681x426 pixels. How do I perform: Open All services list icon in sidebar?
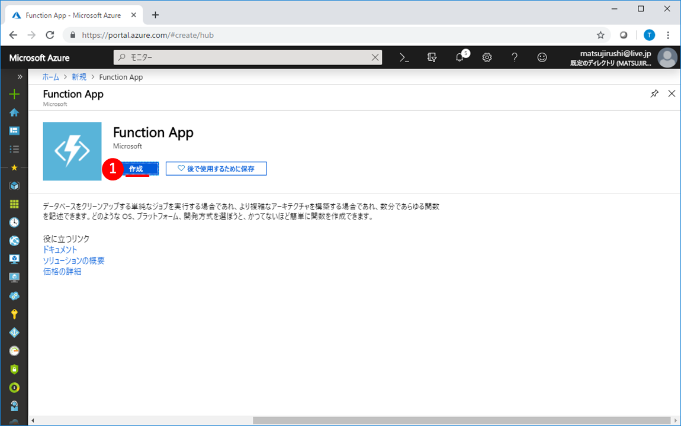(14, 149)
